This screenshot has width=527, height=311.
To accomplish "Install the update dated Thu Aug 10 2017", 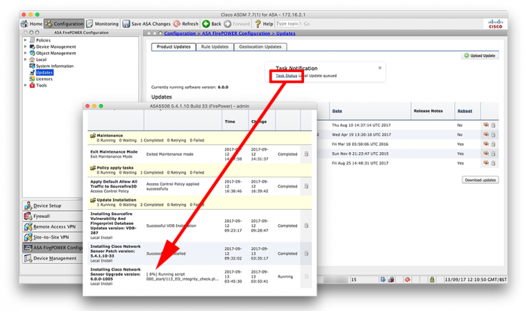I will pos(486,125).
